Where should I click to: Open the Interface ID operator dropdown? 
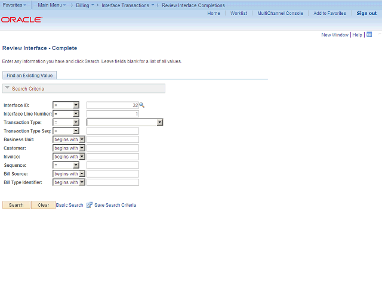pyautogui.click(x=66, y=105)
